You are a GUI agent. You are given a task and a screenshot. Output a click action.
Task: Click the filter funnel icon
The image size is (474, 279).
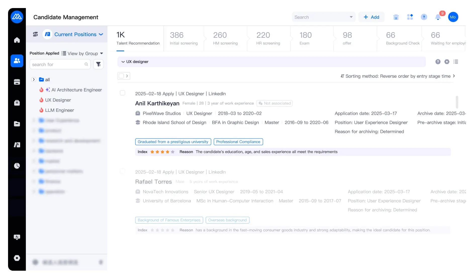coord(98,64)
